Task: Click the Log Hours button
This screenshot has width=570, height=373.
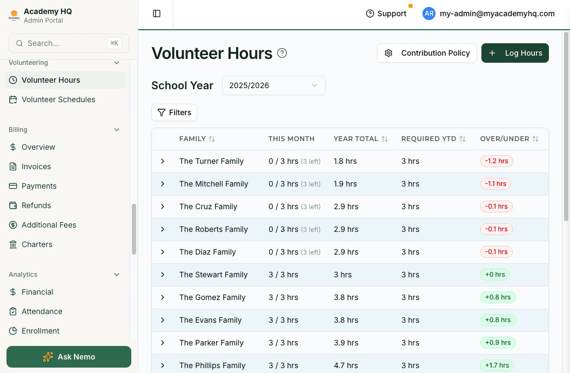Action: [x=515, y=53]
